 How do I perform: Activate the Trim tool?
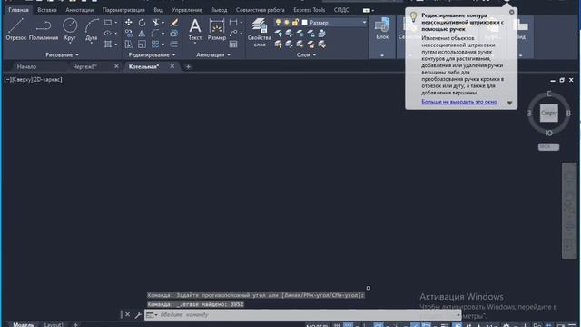point(155,23)
